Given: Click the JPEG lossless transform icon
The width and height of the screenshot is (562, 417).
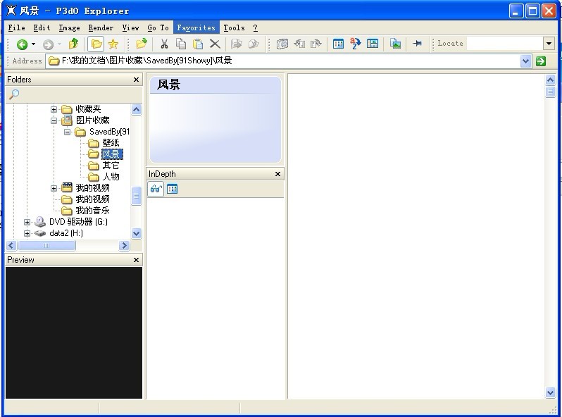Looking at the screenshot, I should click(282, 44).
